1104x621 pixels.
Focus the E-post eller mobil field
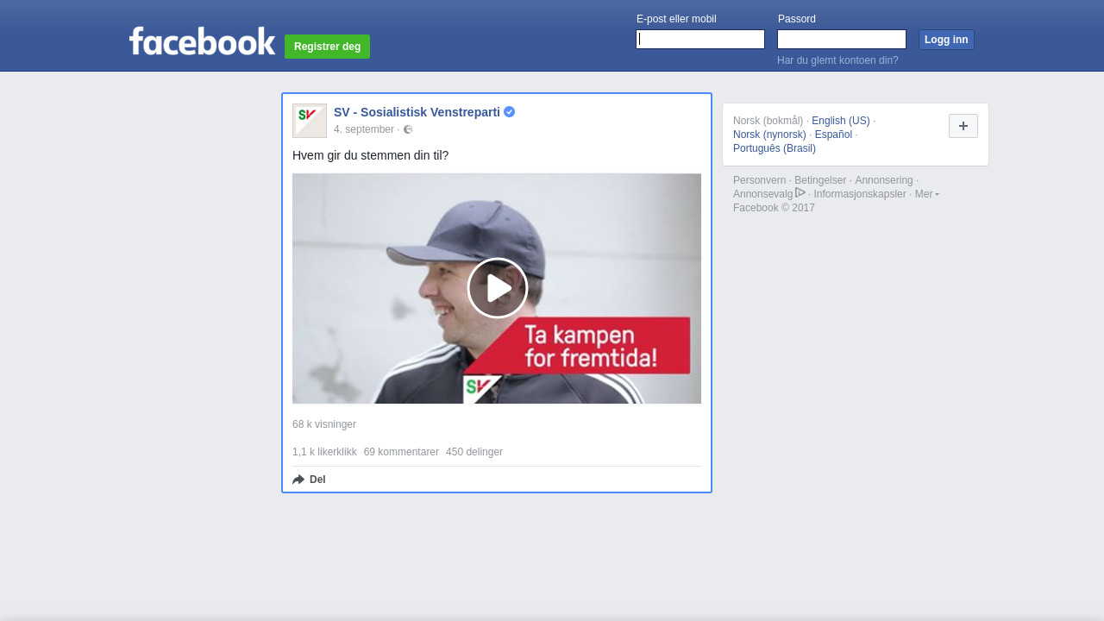point(700,40)
